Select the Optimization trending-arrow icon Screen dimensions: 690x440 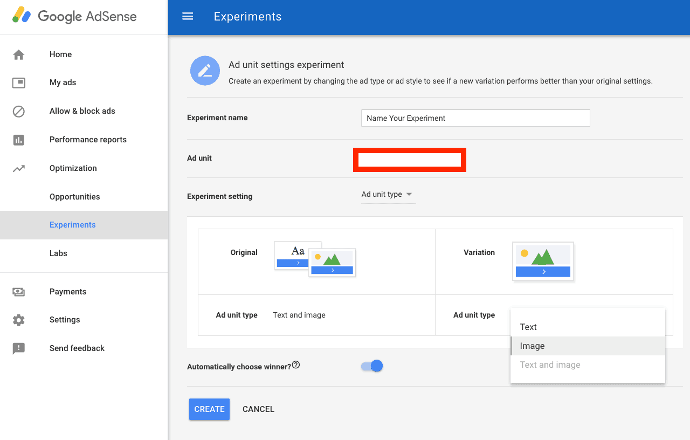coord(18,168)
